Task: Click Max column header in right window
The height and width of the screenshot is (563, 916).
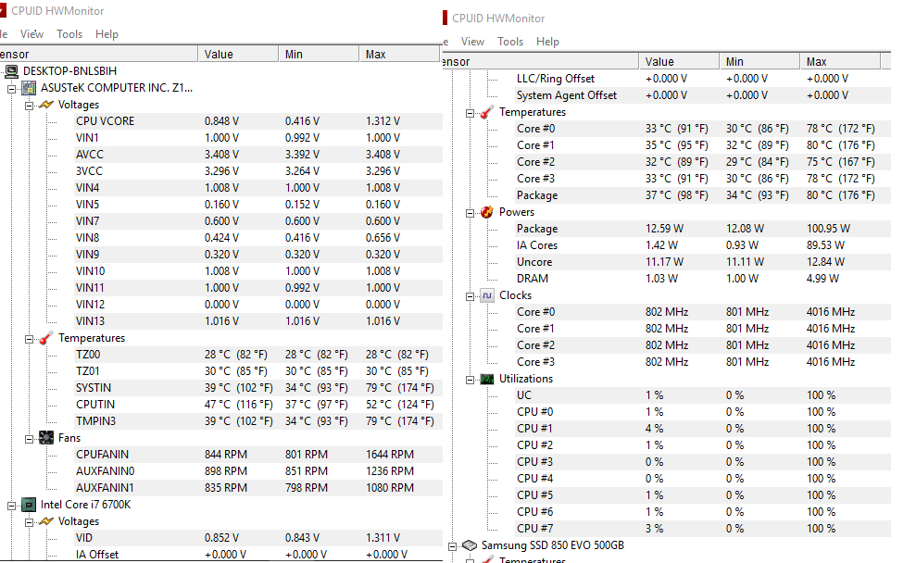Action: (x=841, y=62)
